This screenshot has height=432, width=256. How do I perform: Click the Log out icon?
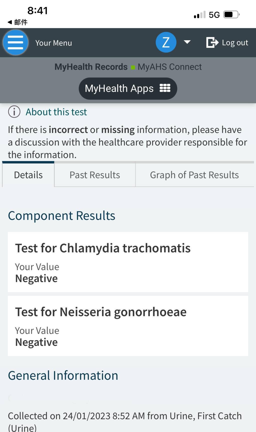click(x=212, y=42)
